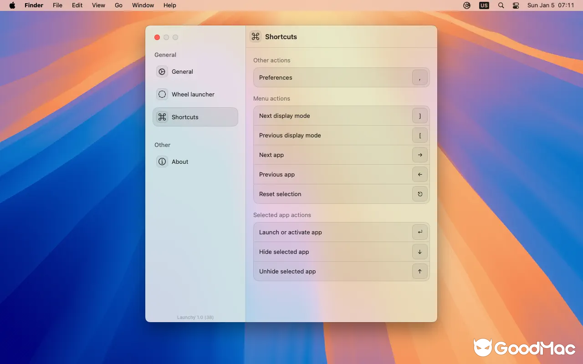Screen dimensions: 583x364
Task: Select the Reset selection row label
Action: pyautogui.click(x=280, y=194)
